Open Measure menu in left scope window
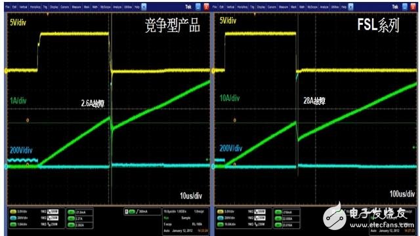420x236 pixels. click(76, 7)
